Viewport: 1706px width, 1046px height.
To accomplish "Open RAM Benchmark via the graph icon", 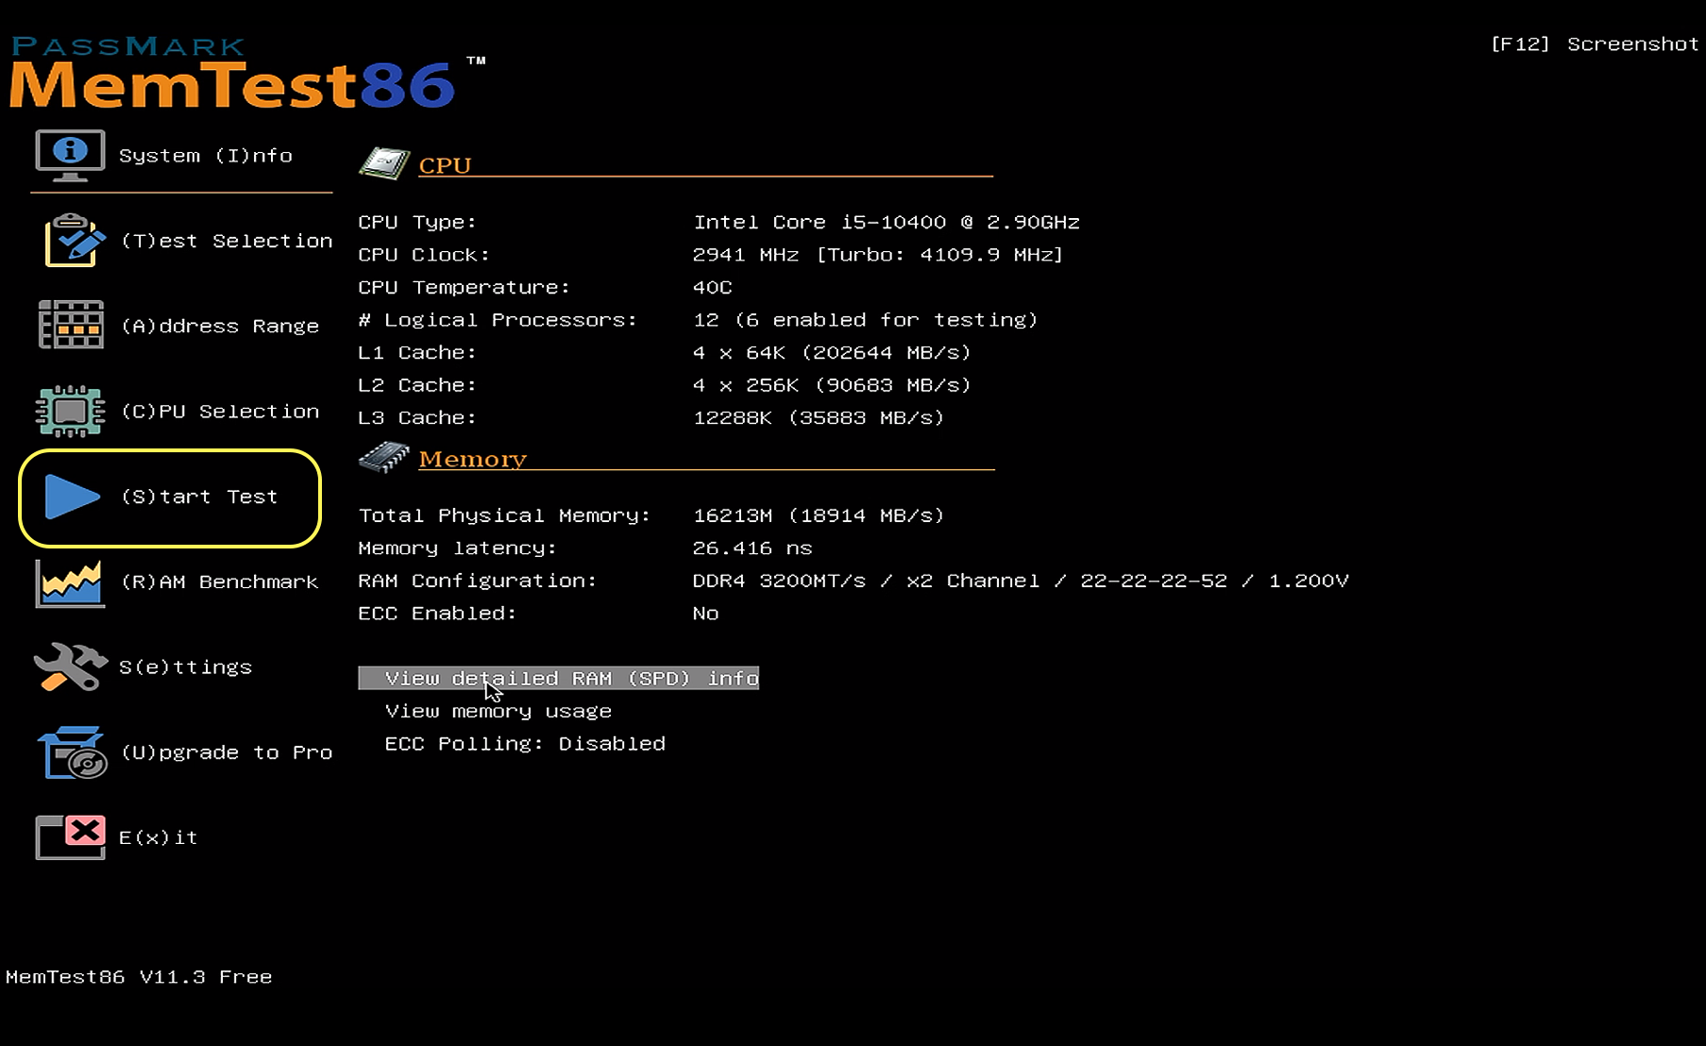I will [68, 582].
